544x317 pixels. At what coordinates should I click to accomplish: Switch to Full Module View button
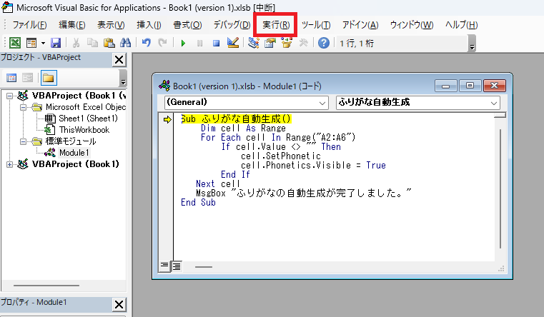coord(176,266)
